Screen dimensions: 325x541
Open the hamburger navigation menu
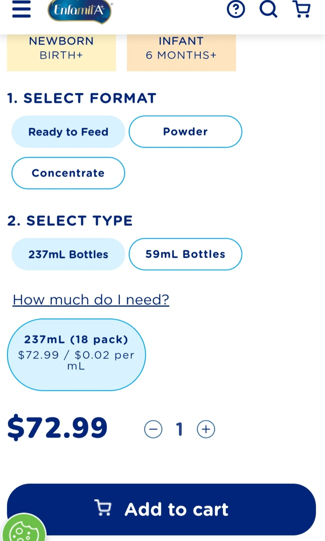point(21,10)
